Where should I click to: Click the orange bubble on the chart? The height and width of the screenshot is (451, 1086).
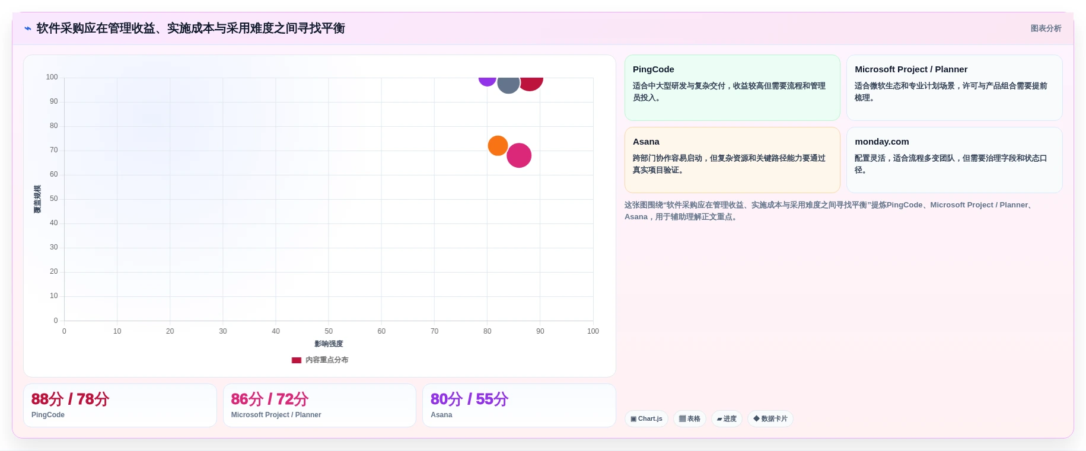pyautogui.click(x=498, y=146)
